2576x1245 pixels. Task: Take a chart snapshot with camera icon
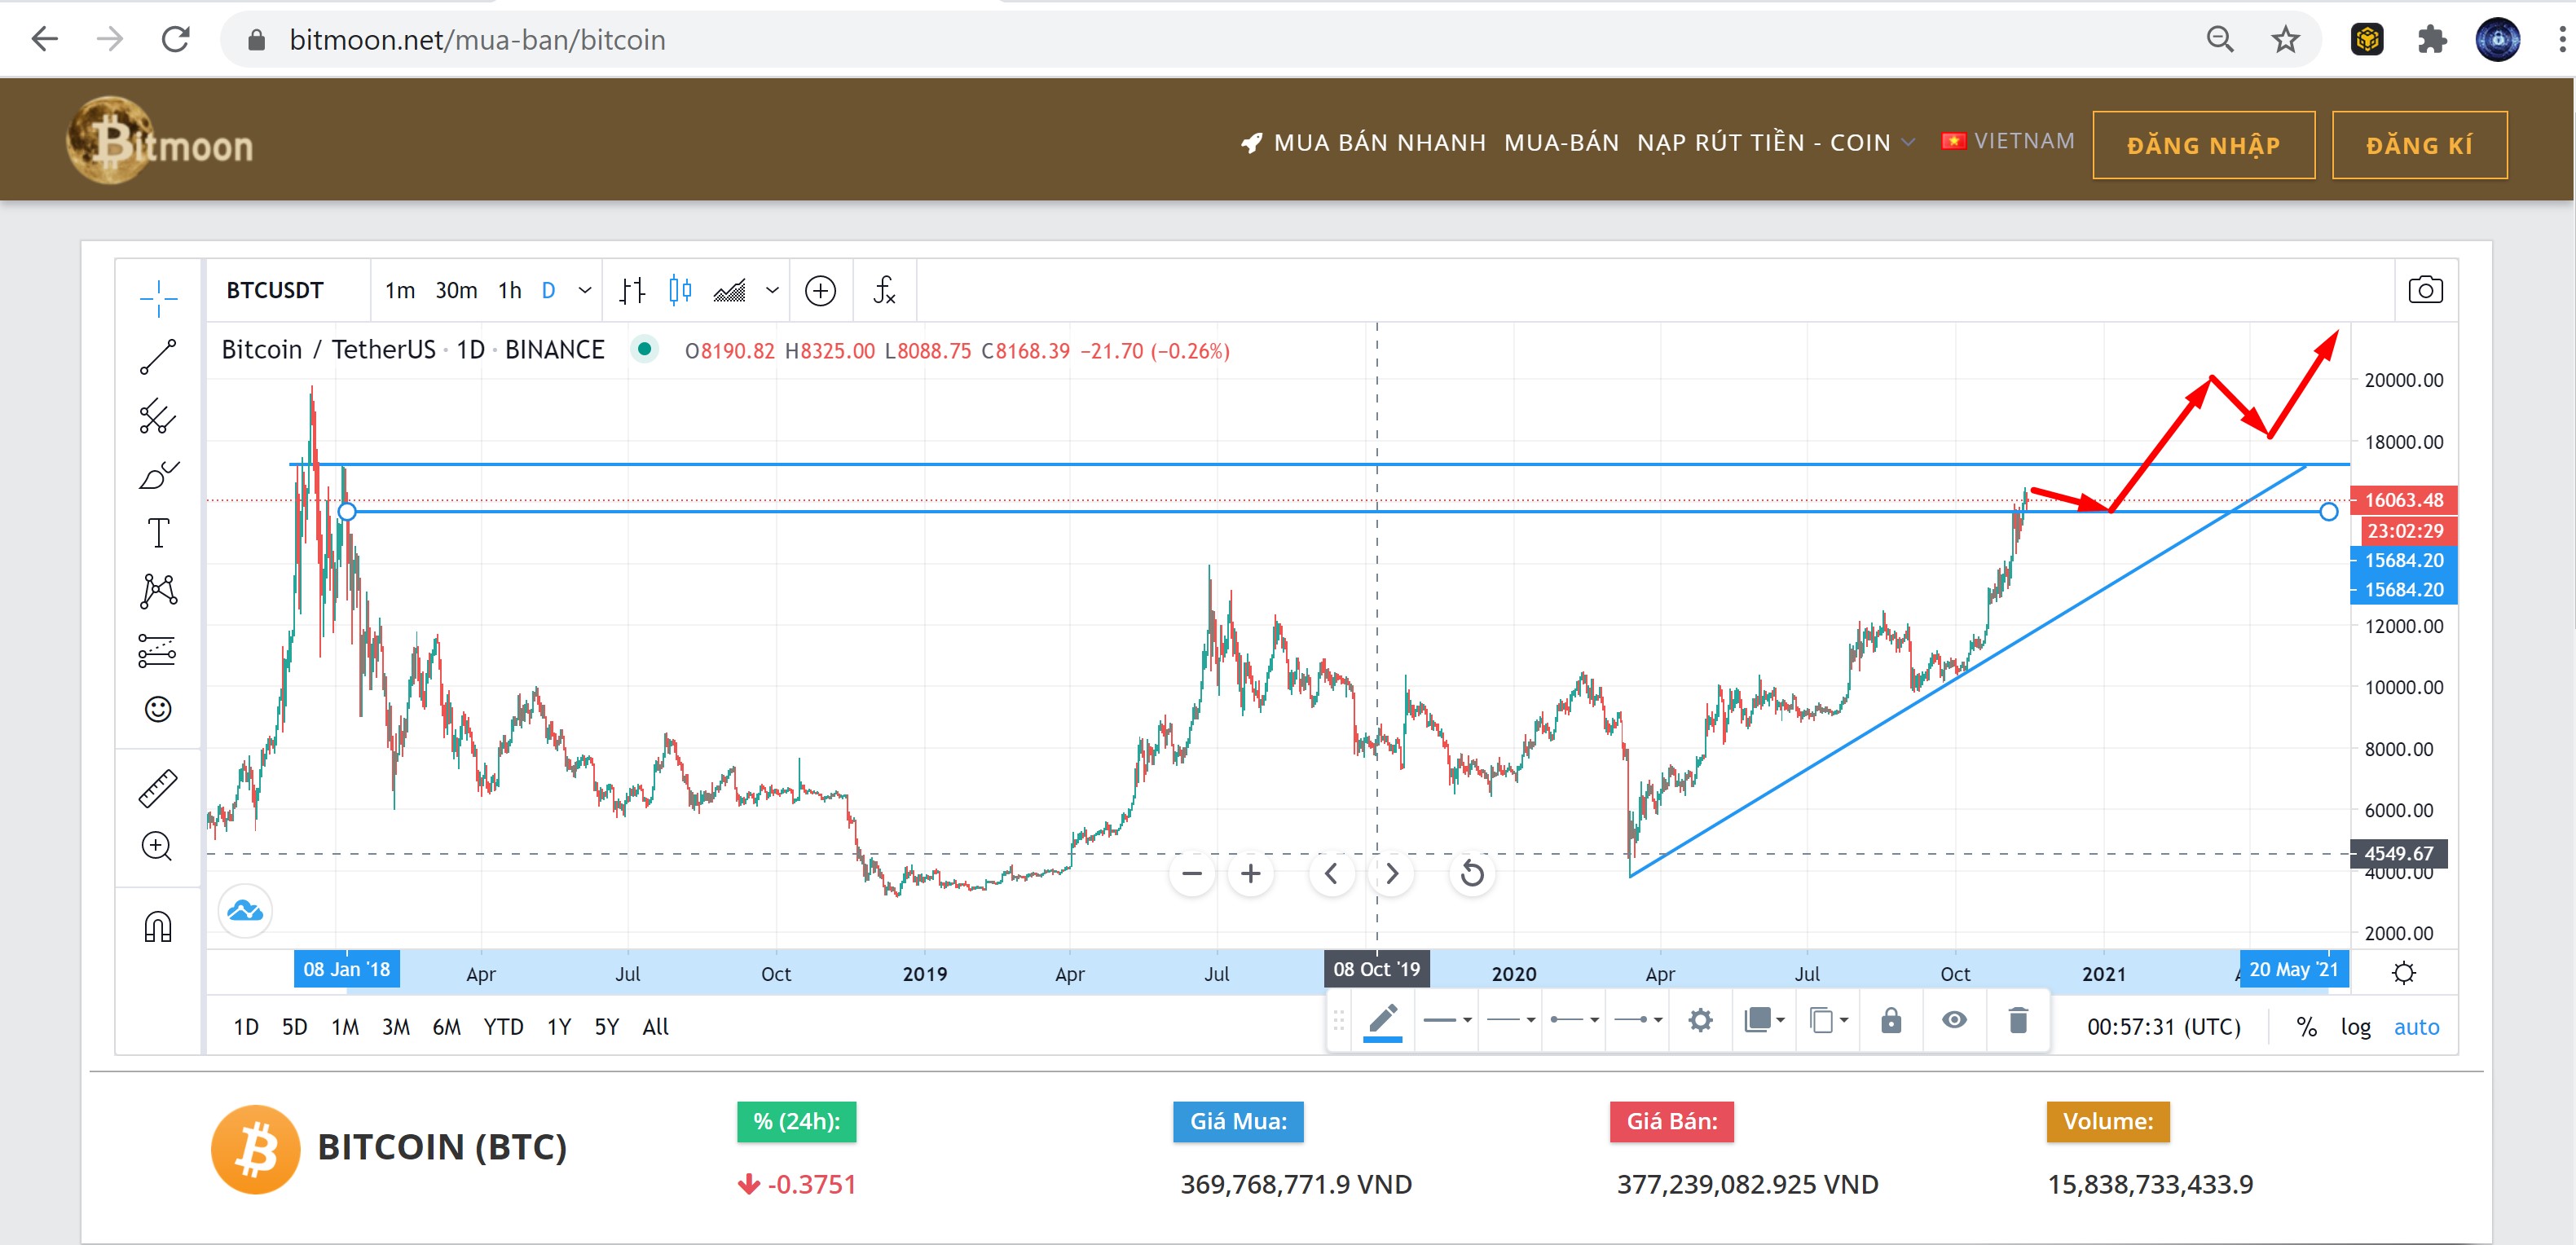pyautogui.click(x=2425, y=290)
